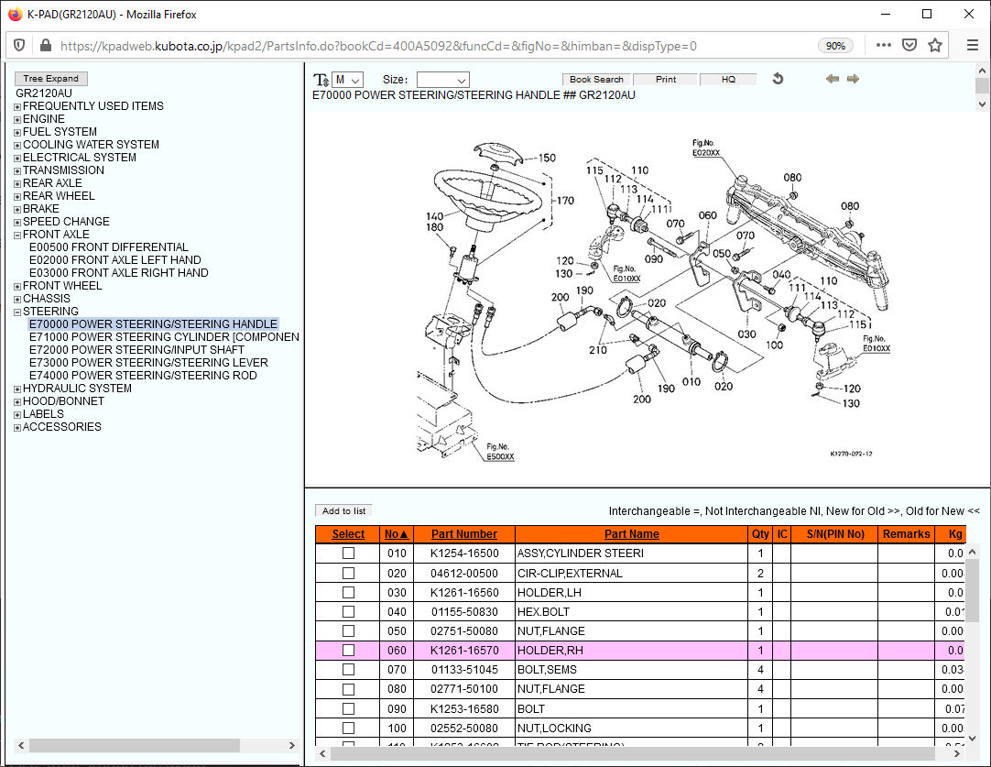
Task: Click the Select column header
Action: tap(348, 534)
